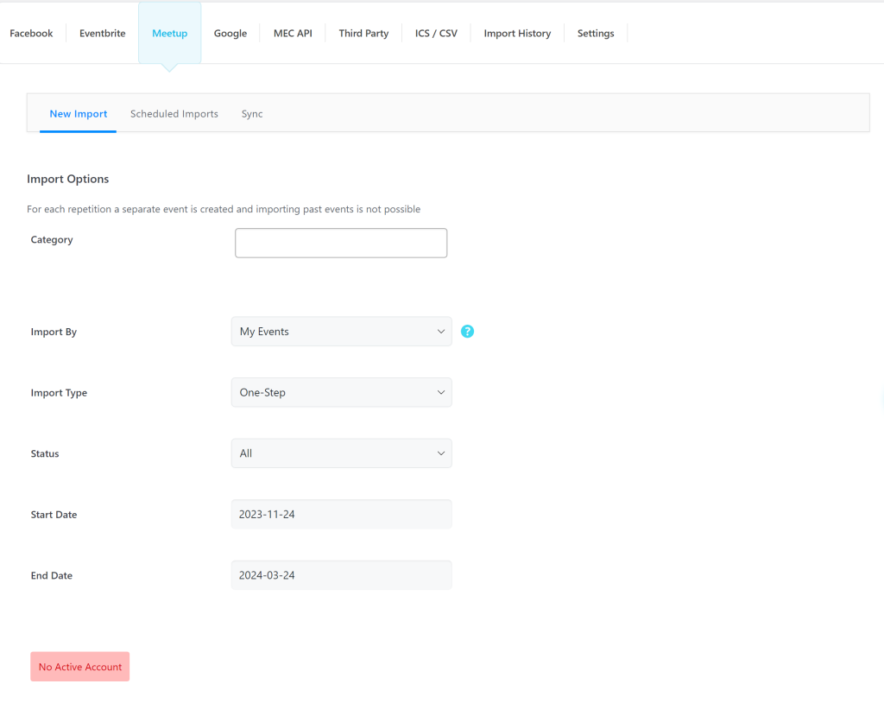Click the End Date field
The height and width of the screenshot is (722, 884).
click(341, 574)
